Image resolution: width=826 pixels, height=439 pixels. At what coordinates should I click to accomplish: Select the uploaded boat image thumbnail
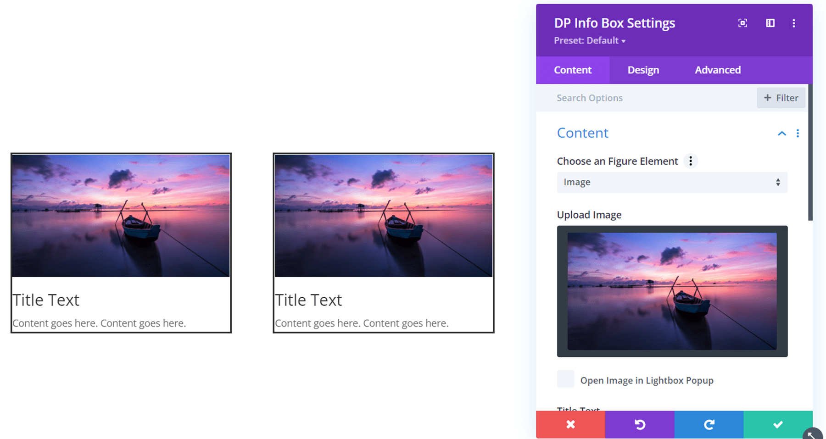(671, 290)
